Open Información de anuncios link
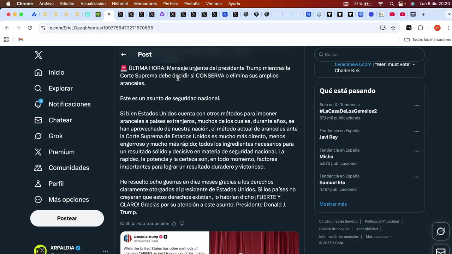The height and width of the screenshot is (254, 452). click(x=339, y=237)
